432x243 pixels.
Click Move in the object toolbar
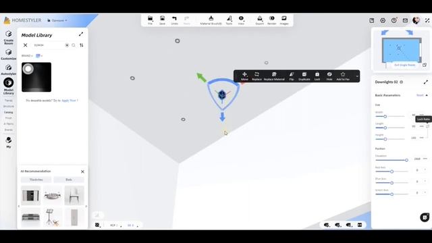coord(244,76)
